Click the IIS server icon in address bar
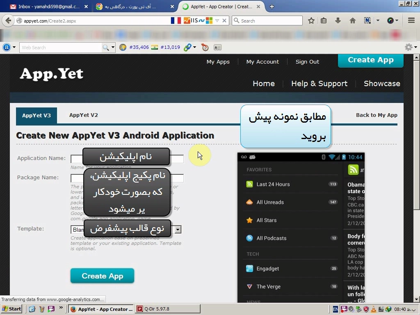The height and width of the screenshot is (315, 420). point(194,21)
